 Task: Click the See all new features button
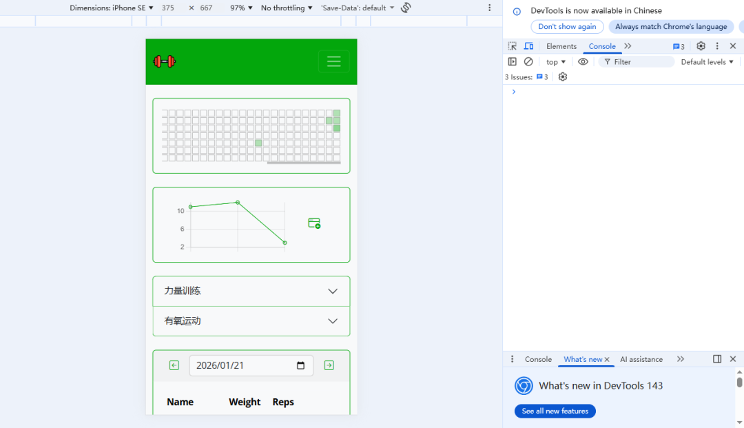[555, 411]
